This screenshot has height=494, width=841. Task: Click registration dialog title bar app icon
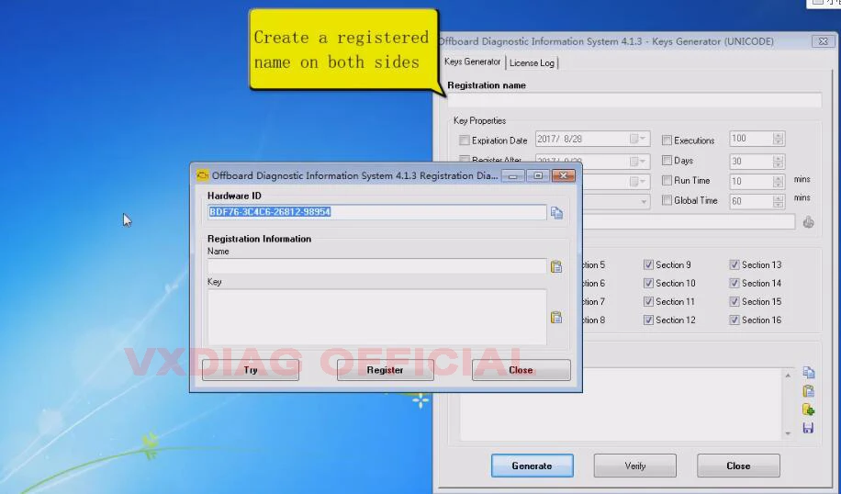tap(202, 175)
